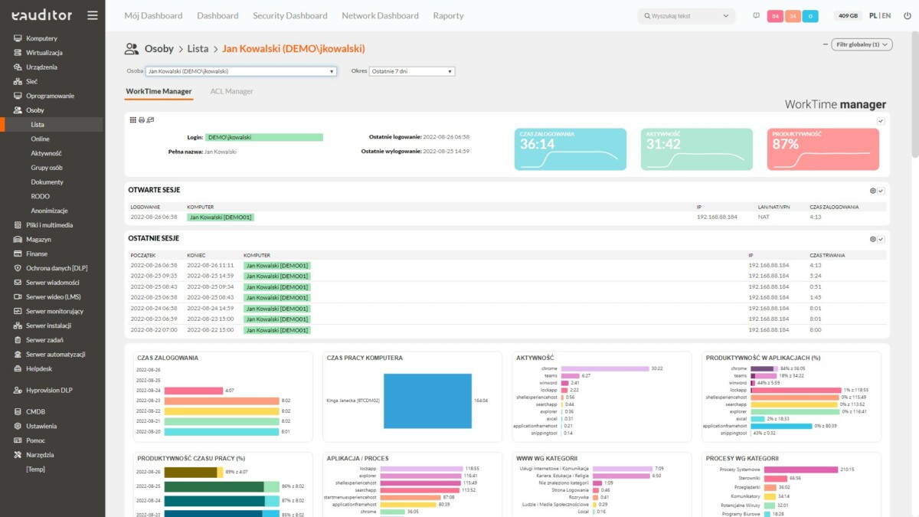919x517 pixels.
Task: Click inside the Wyszukaj tekst search field
Action: [x=682, y=15]
